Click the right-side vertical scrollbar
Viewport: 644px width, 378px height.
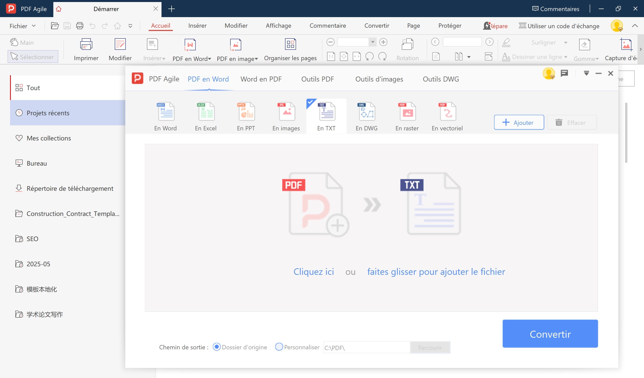pos(626,132)
